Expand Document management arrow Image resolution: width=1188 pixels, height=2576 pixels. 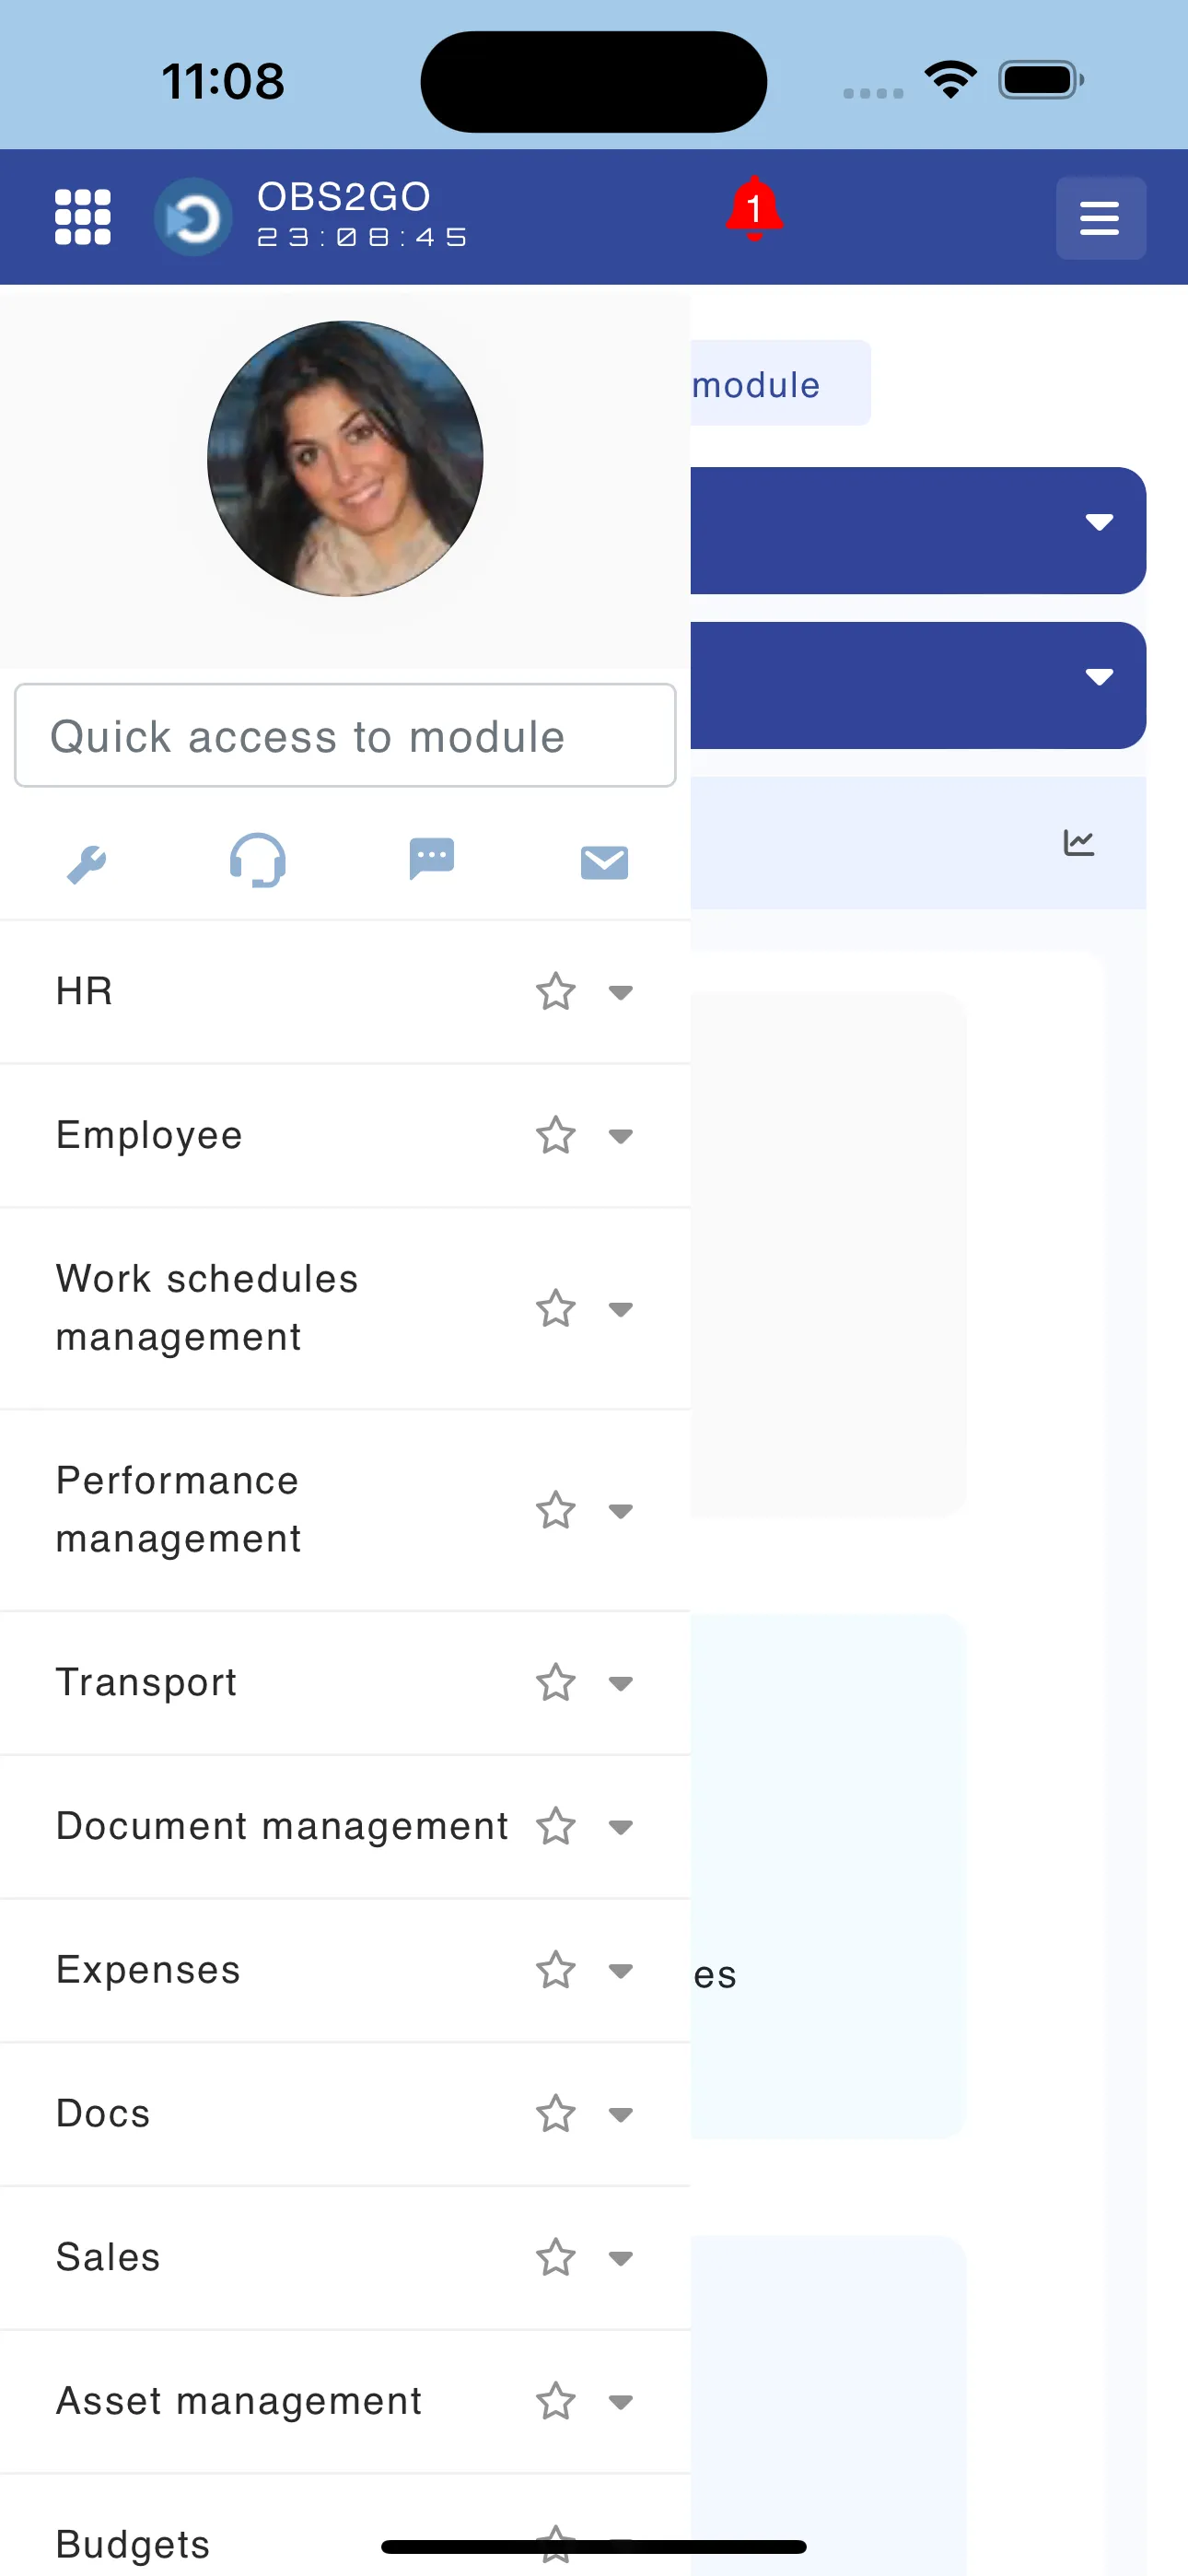click(621, 1827)
